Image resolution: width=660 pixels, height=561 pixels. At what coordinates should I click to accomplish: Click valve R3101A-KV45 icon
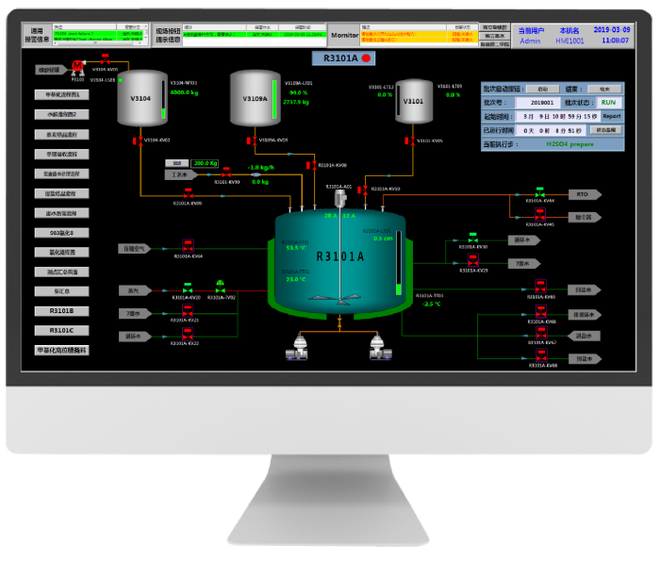540,216
